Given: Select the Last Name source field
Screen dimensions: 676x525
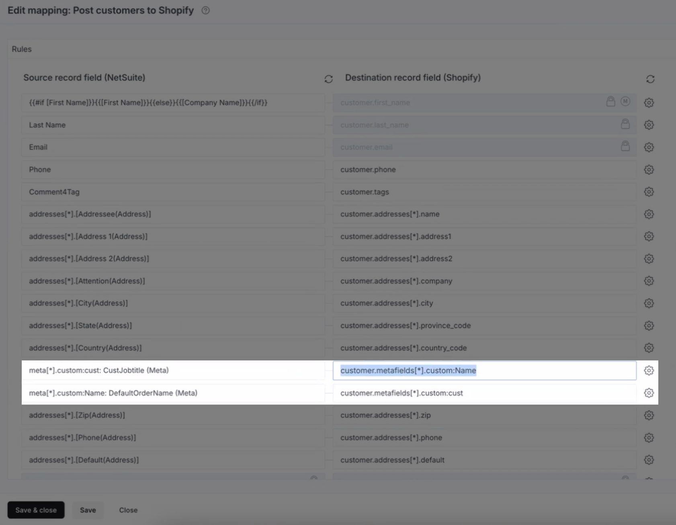Looking at the screenshot, I should point(173,125).
